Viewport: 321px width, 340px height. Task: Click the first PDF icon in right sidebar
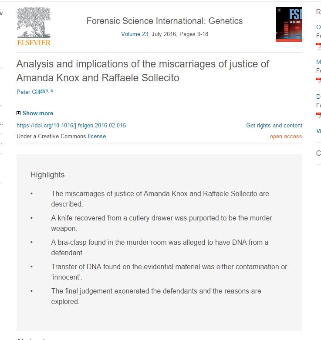(319, 46)
